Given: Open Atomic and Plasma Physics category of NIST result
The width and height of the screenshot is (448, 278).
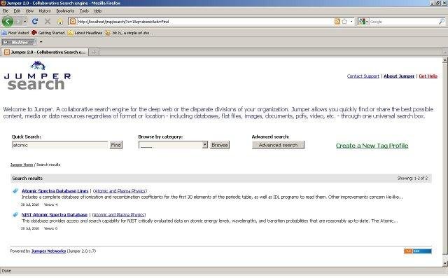Looking at the screenshot, I should point(119,214).
